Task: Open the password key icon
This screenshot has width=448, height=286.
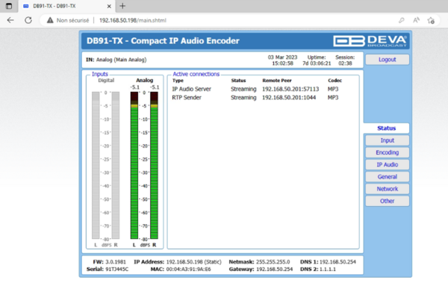Action: pos(402,20)
